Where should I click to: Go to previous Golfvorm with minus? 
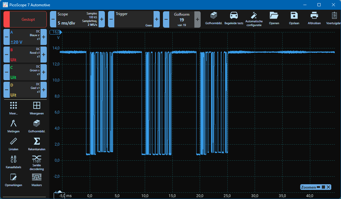166,19
